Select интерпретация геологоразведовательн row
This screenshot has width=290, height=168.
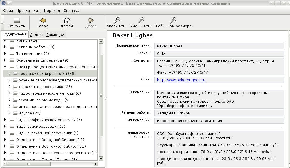point(50,106)
